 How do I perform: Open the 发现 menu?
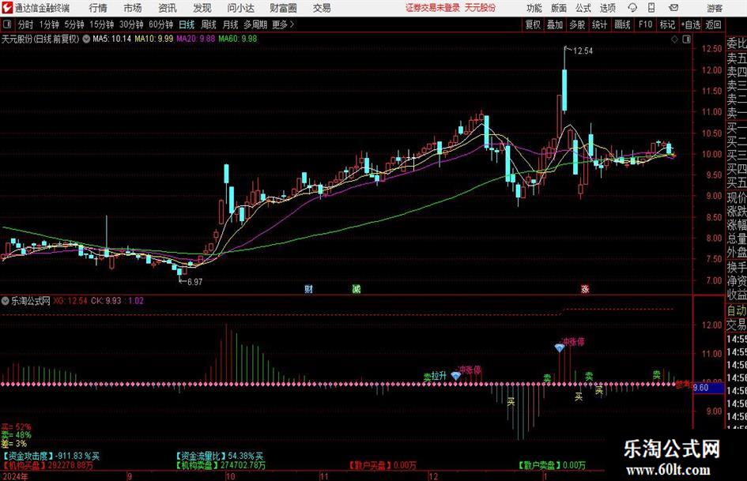click(x=202, y=8)
